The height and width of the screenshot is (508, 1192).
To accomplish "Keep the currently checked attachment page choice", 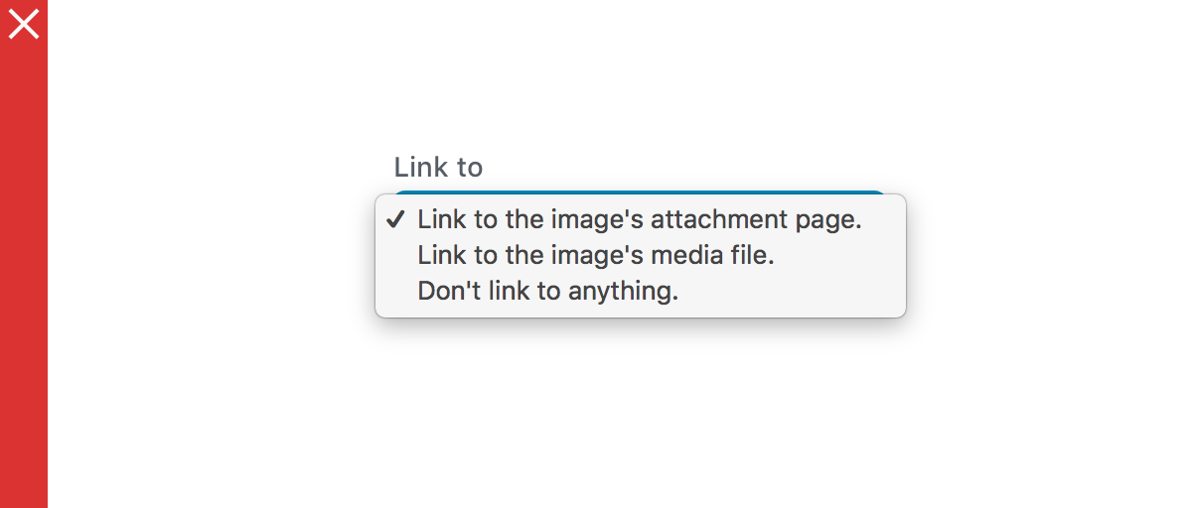I will pyautogui.click(x=641, y=219).
